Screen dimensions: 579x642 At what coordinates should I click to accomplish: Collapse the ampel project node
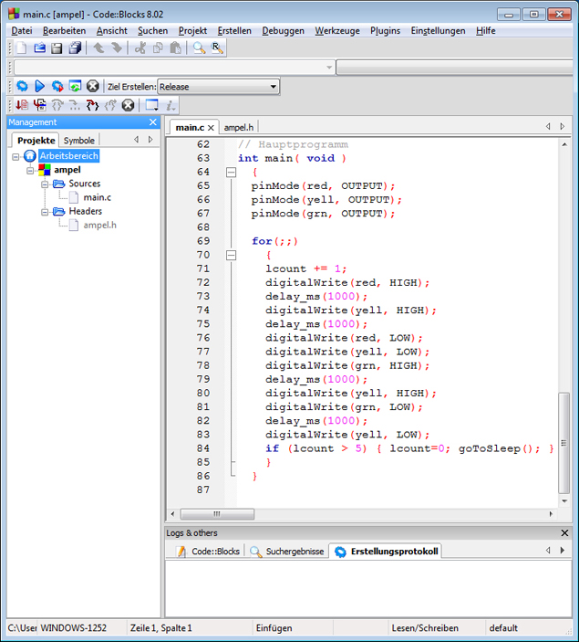point(30,171)
